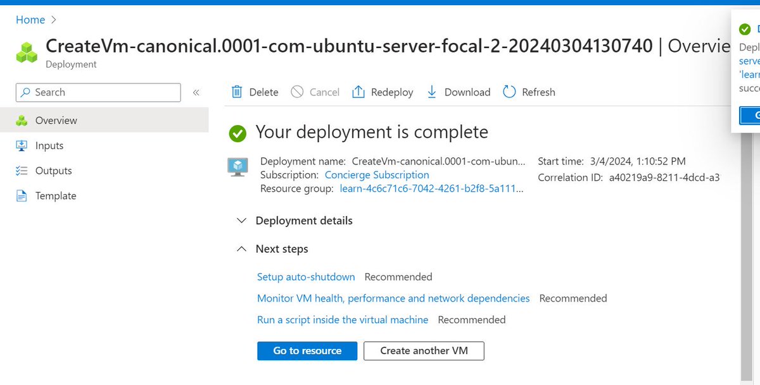This screenshot has height=385, width=760.
Task: Click the CreateVm-canonical page title
Action: (x=349, y=46)
